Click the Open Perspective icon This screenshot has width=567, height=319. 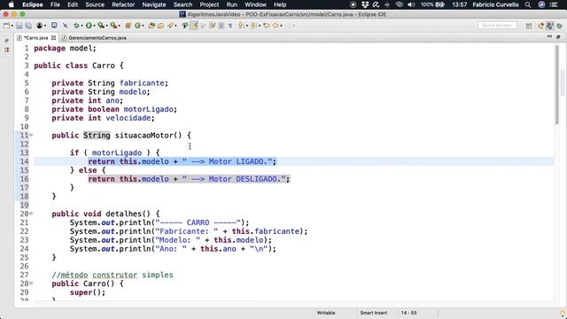pyautogui.click(x=529, y=26)
